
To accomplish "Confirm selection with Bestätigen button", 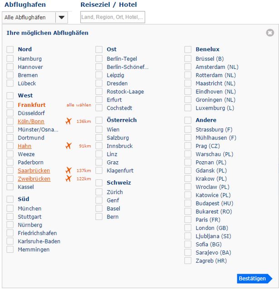I will tap(255, 279).
